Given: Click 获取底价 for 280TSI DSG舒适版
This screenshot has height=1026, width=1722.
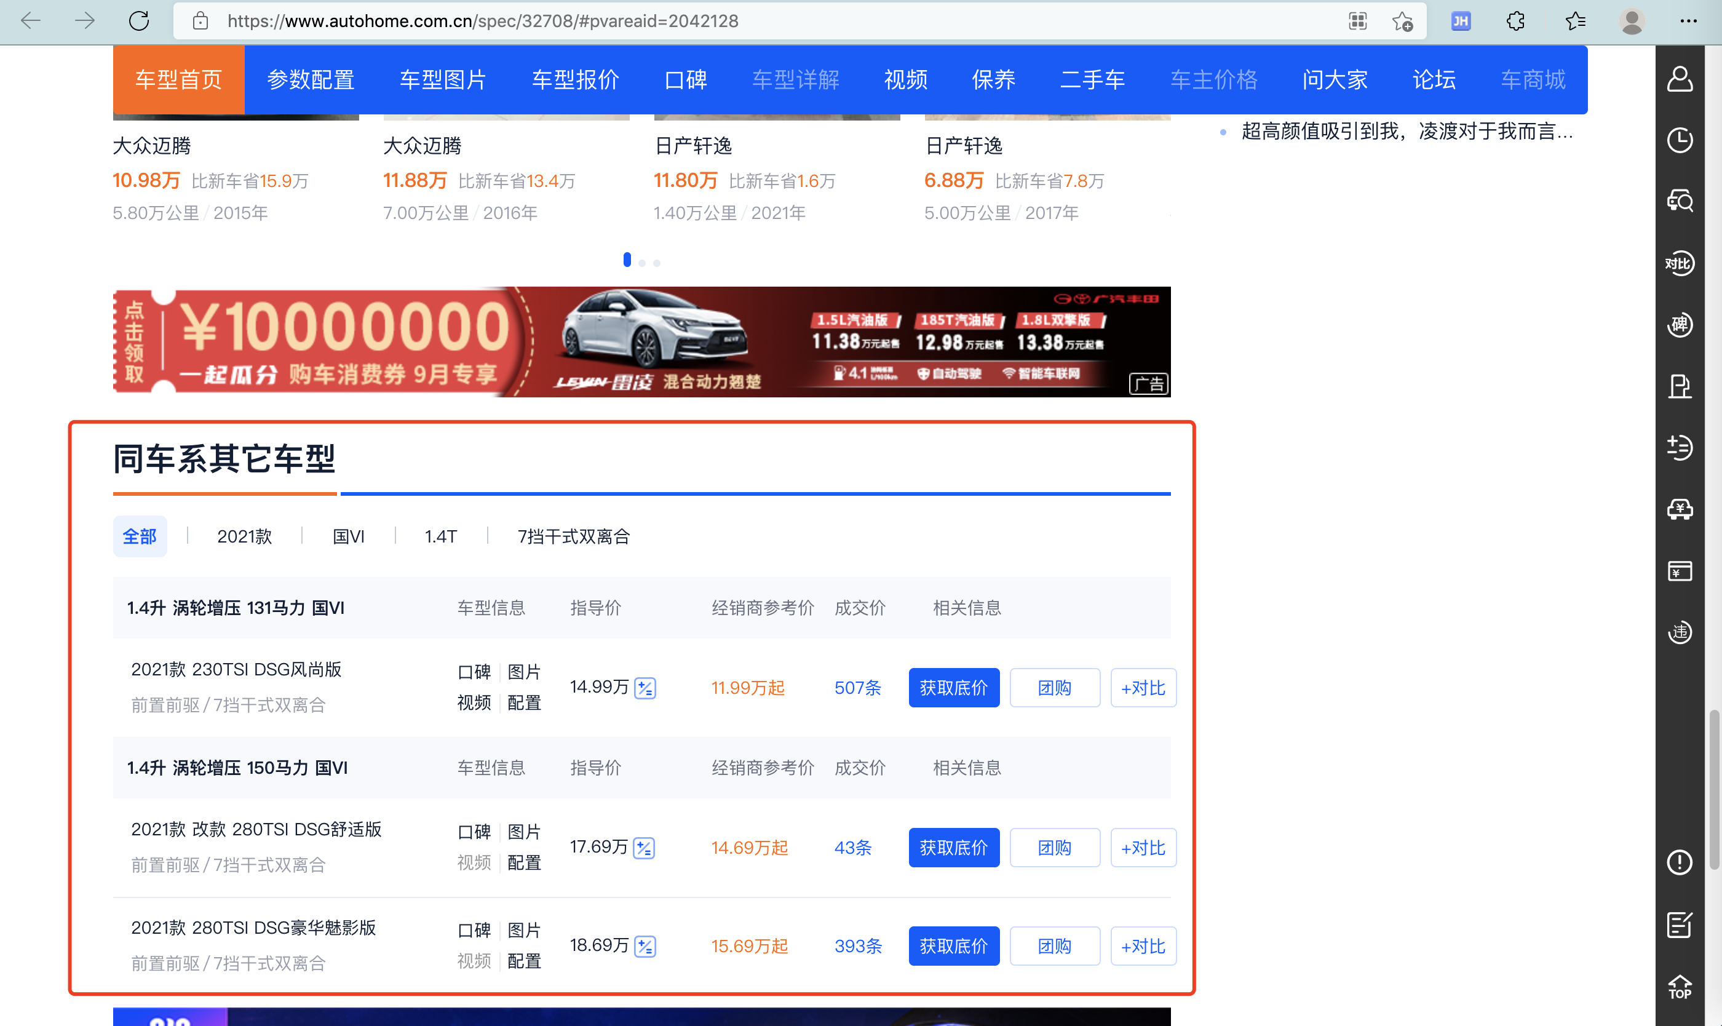Looking at the screenshot, I should [954, 848].
